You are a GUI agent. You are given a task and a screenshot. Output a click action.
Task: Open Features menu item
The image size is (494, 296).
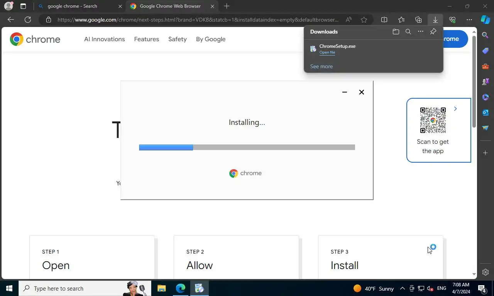point(146,39)
